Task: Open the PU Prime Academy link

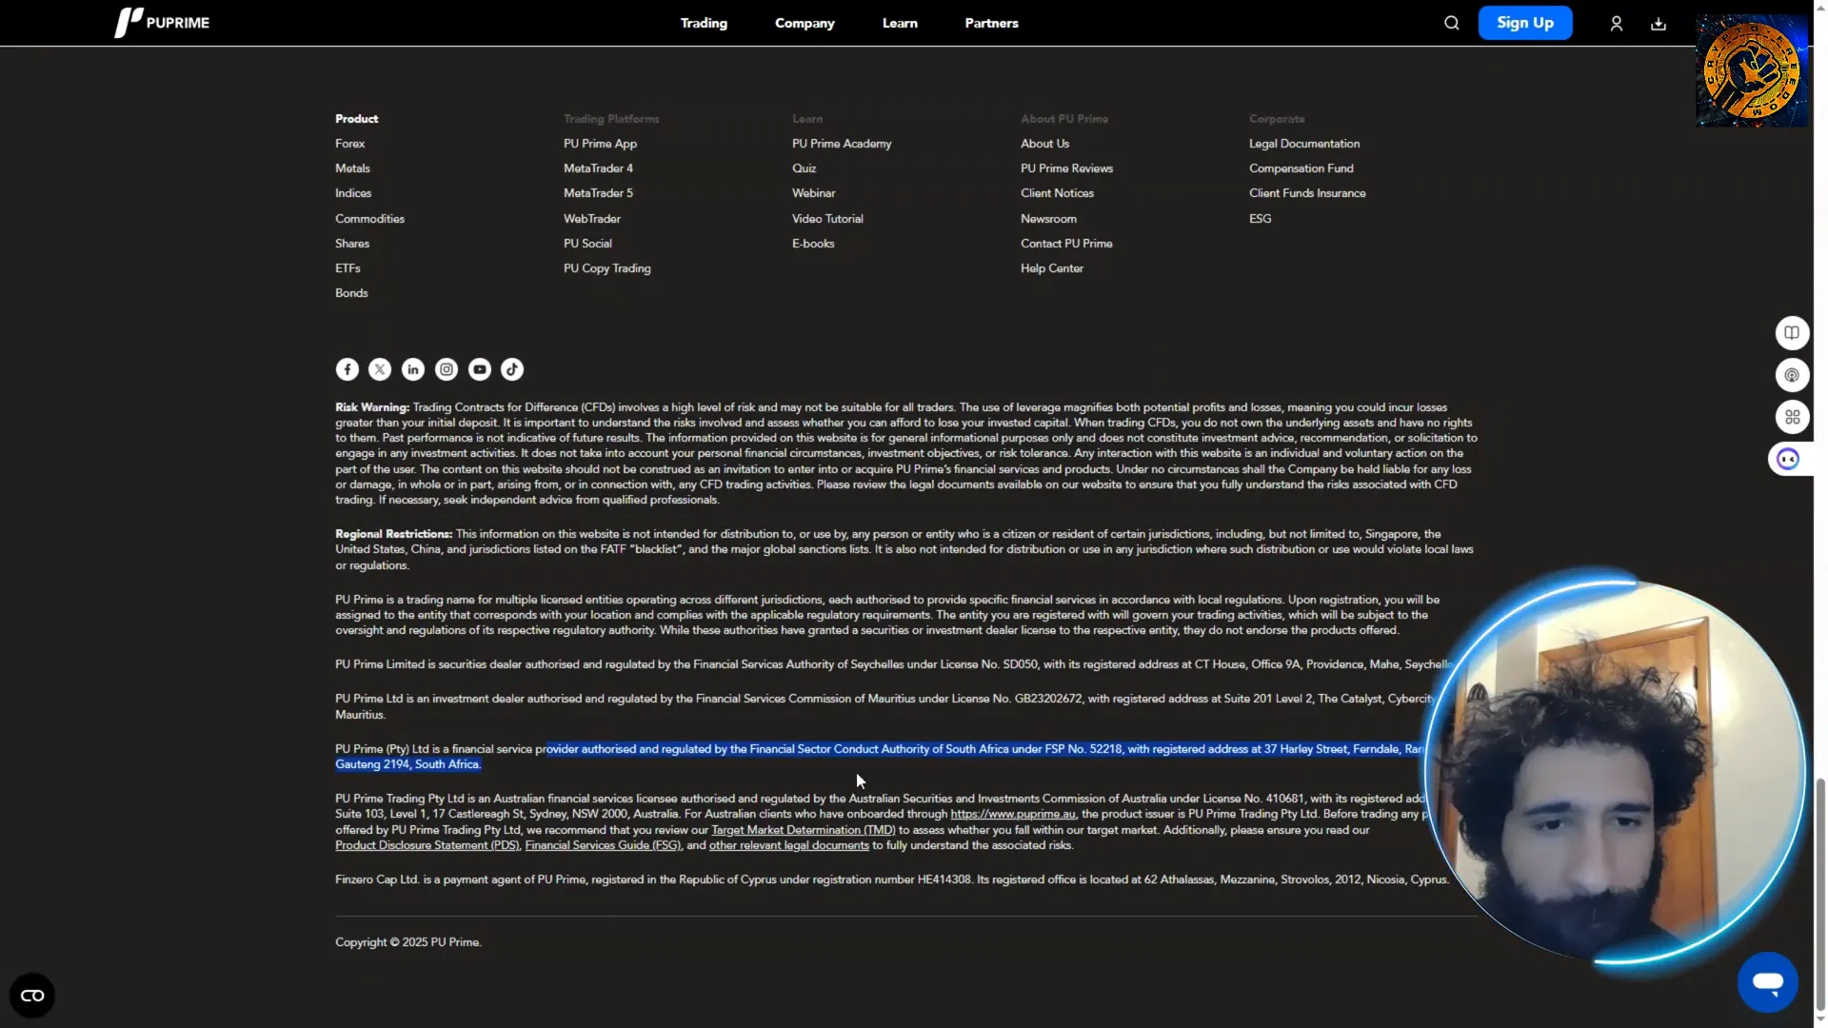Action: pyautogui.click(x=842, y=144)
